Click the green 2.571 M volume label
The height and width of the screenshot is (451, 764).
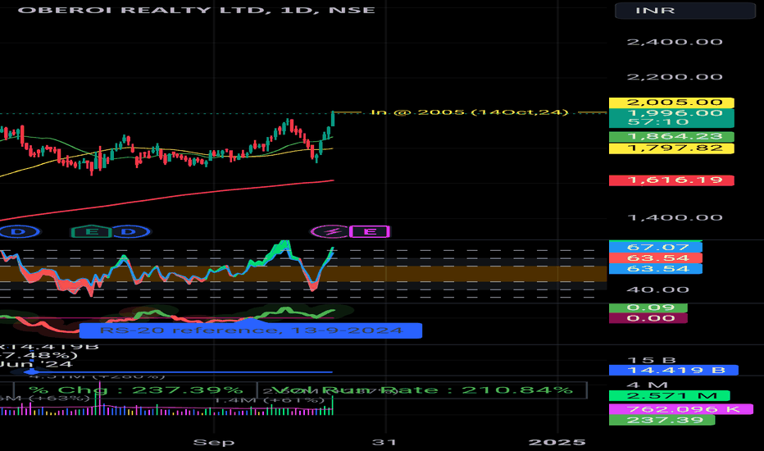click(x=669, y=396)
